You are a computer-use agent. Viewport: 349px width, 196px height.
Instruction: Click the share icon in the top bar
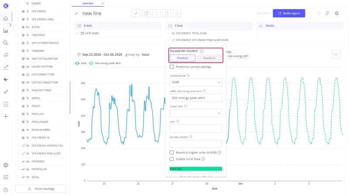click(x=318, y=14)
